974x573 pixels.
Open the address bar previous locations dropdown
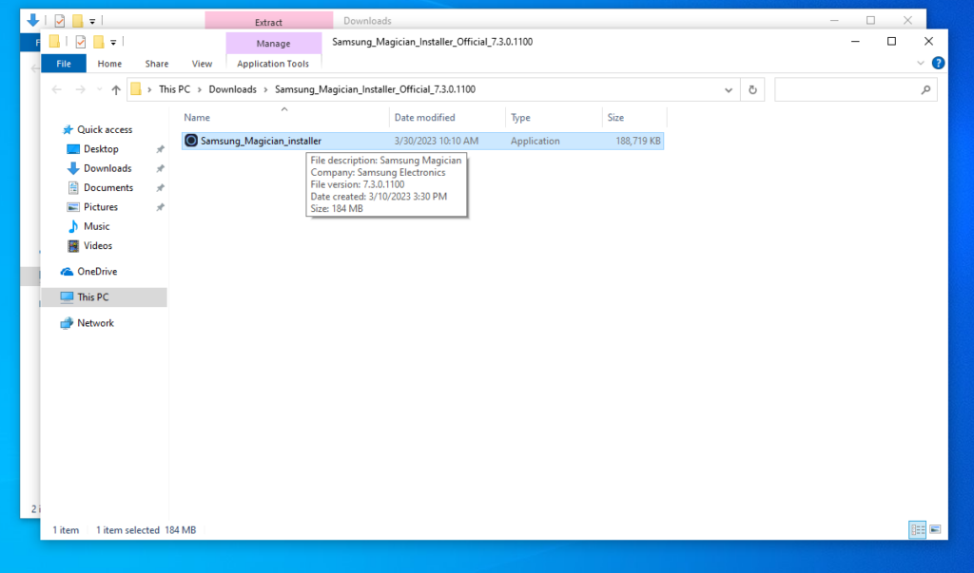[728, 89]
